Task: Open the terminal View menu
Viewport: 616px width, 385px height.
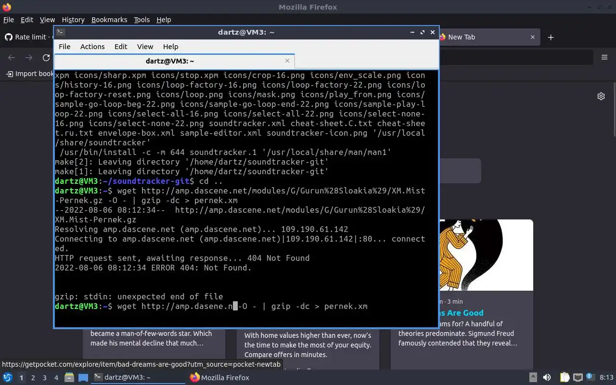Action: 145,47
